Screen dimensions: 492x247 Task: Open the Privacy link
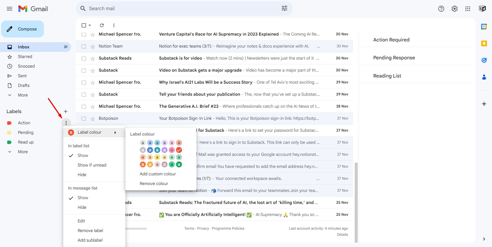point(203,228)
